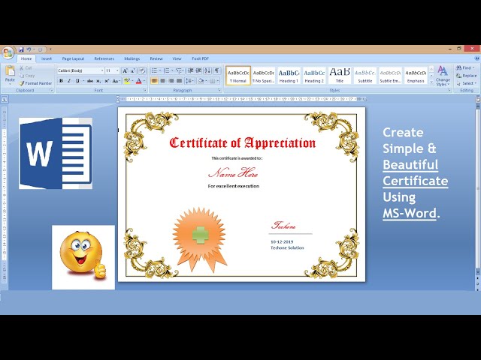The height and width of the screenshot is (360, 481).
Task: Toggle strikethrough formatting
Action: (x=90, y=81)
